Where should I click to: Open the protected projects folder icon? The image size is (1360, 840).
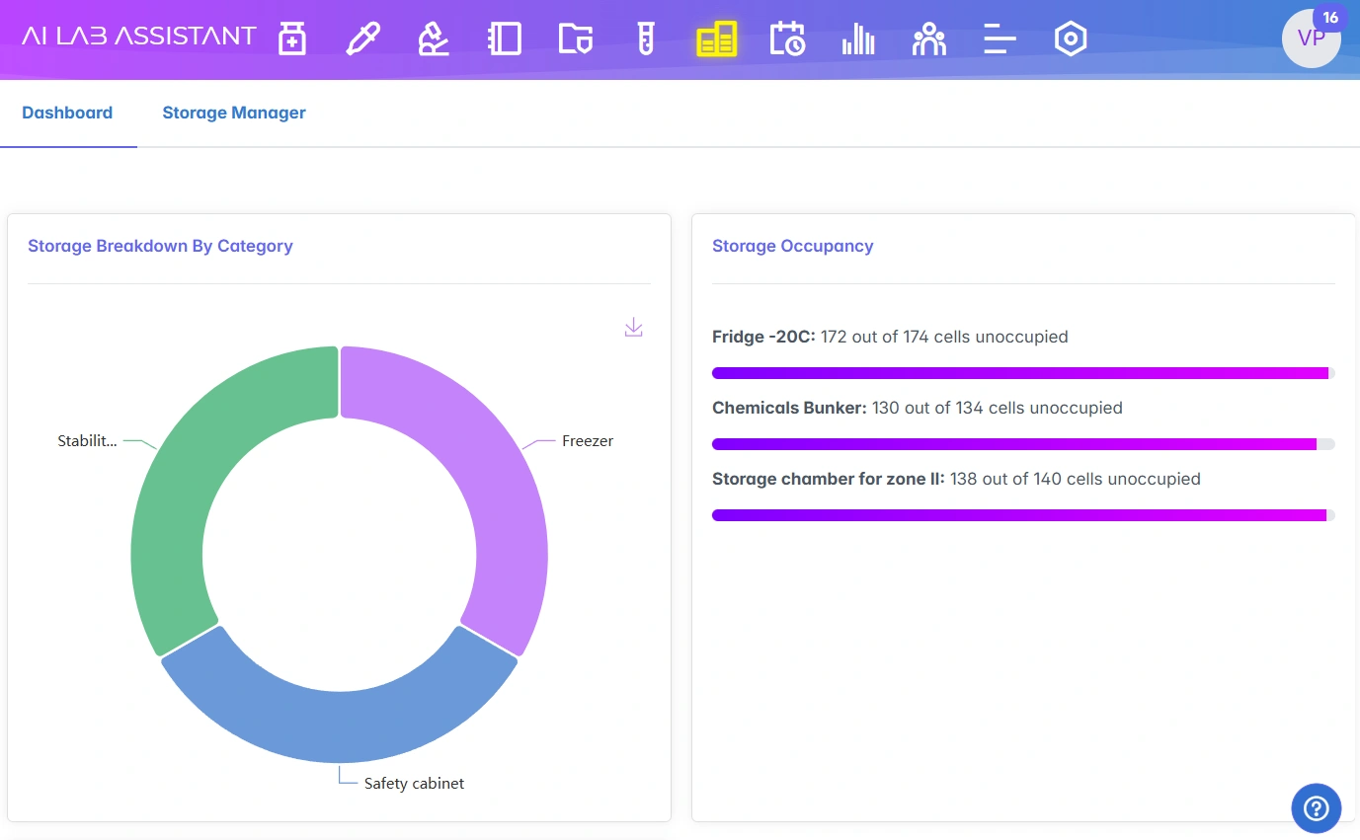575,38
